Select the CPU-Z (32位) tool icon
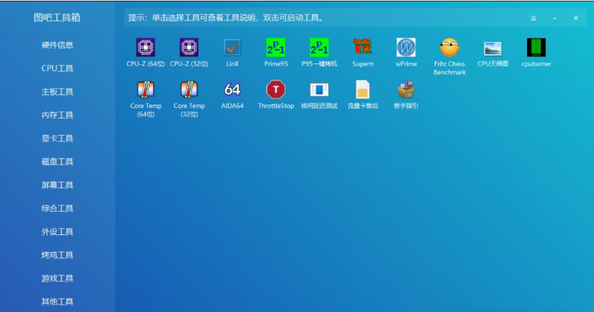 coord(189,48)
